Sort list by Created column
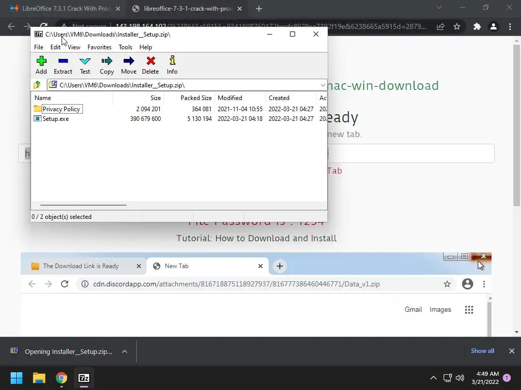The width and height of the screenshot is (521, 390). pyautogui.click(x=291, y=98)
